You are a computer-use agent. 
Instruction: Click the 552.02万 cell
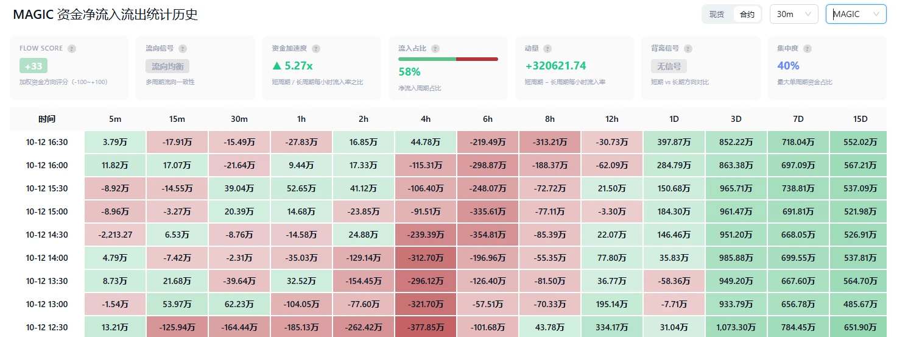coord(859,142)
